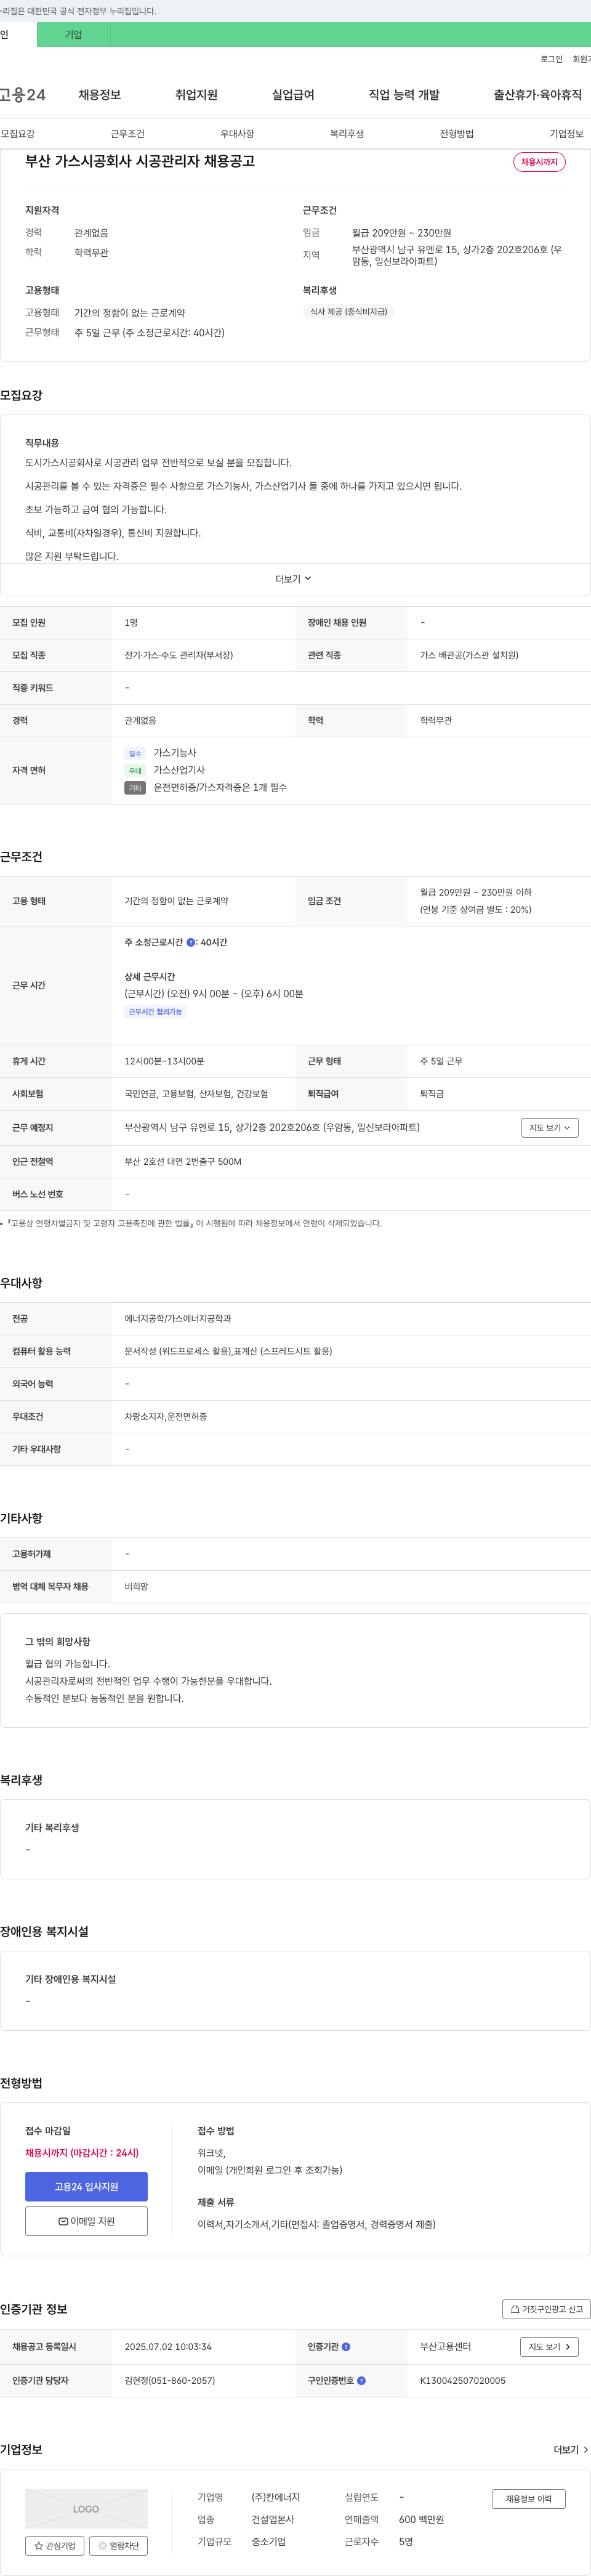This screenshot has height=2576, width=591.
Task: Expand 지도 보기 dropdown for 근무 예정지
Action: point(549,1127)
